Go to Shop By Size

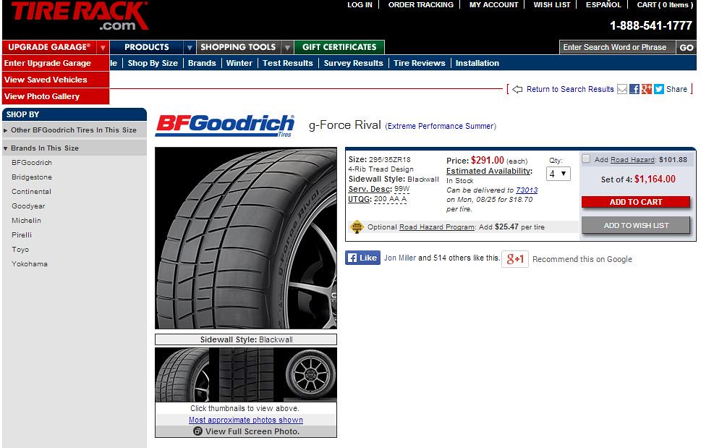tap(153, 63)
